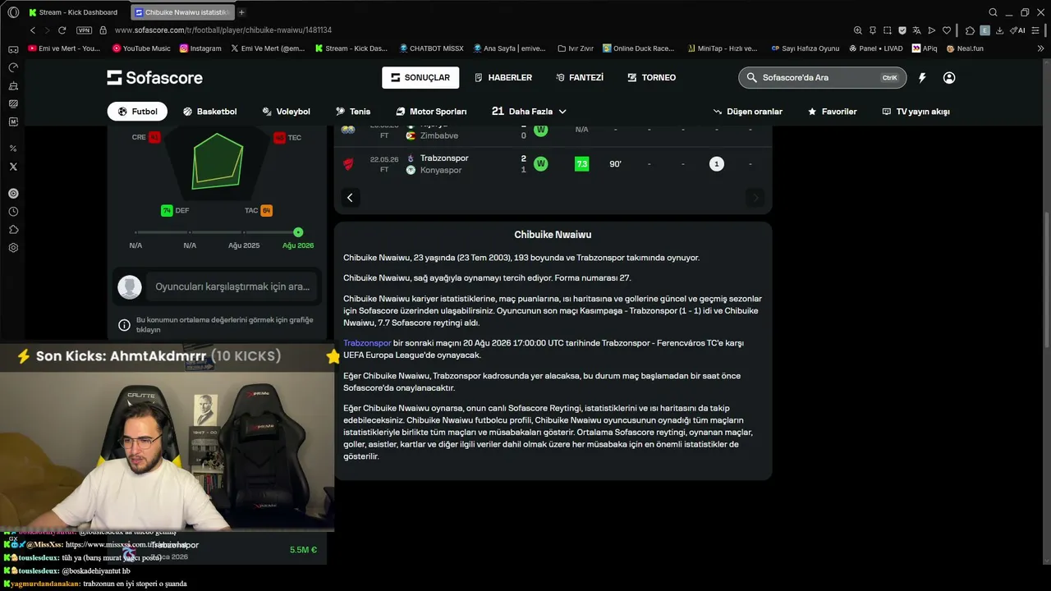
Task: Select the Futbol sport tab
Action: coord(137,112)
